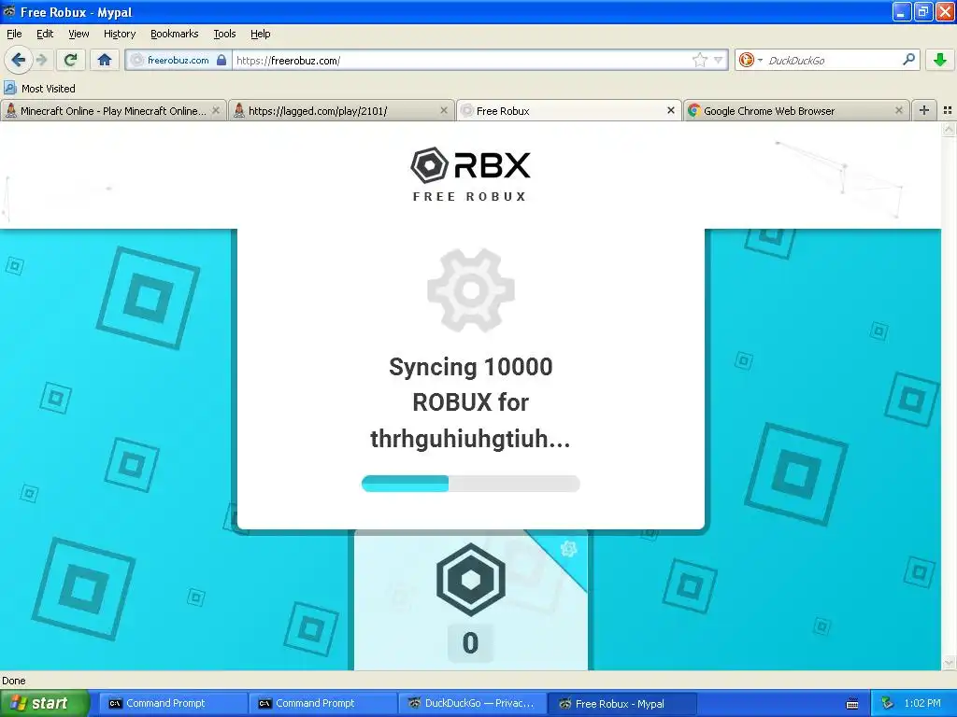Click the Robux hexagon icon on the card

pyautogui.click(x=471, y=579)
